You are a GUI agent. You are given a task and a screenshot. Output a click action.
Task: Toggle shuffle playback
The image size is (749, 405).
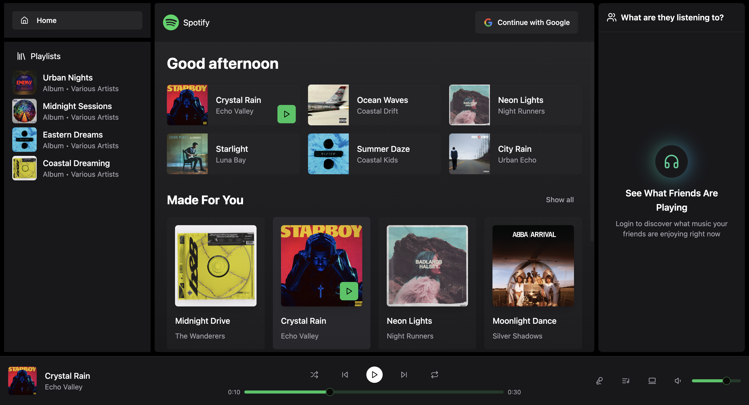click(x=314, y=374)
